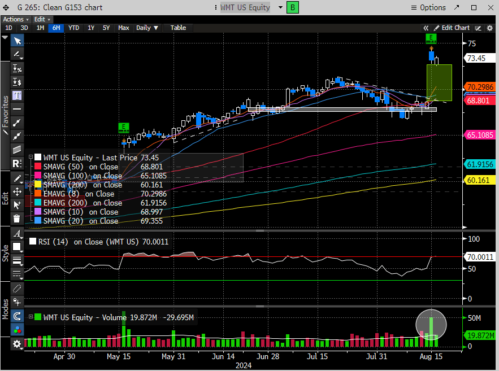Select the 6M time range tab
This screenshot has width=499, height=371.
[x=56, y=28]
